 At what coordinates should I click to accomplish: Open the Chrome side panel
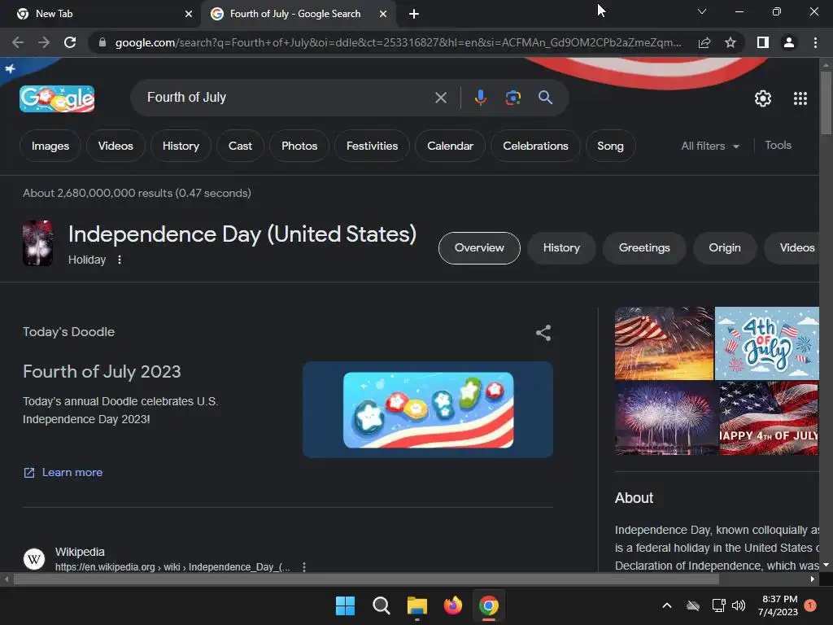(763, 42)
